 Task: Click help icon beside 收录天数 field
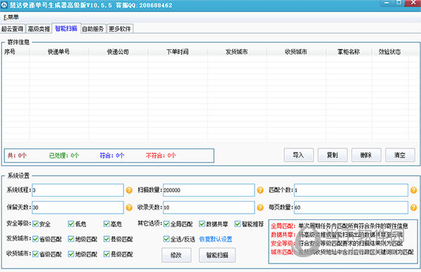[260, 207]
